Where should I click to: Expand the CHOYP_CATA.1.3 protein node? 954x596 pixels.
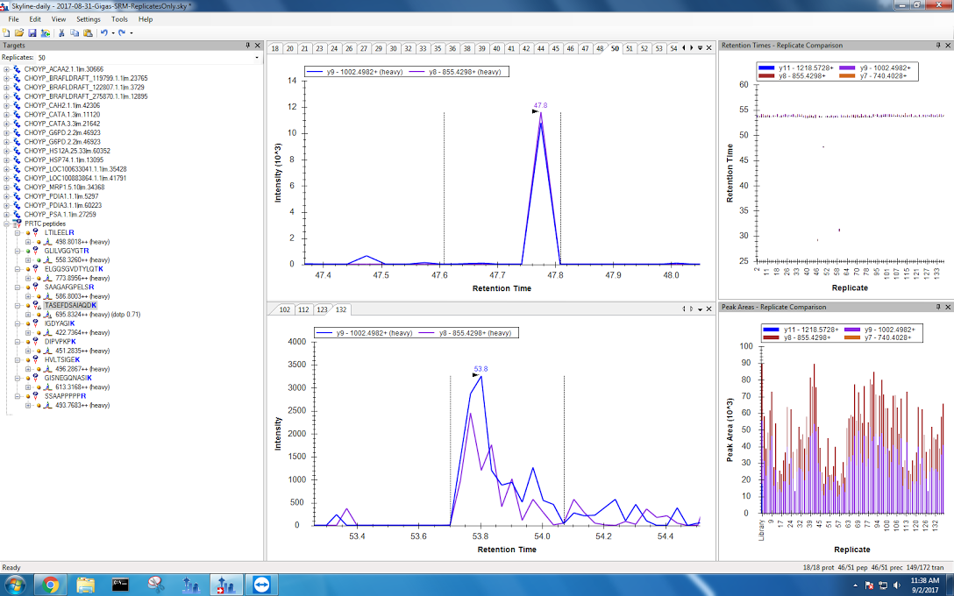[x=7, y=115]
